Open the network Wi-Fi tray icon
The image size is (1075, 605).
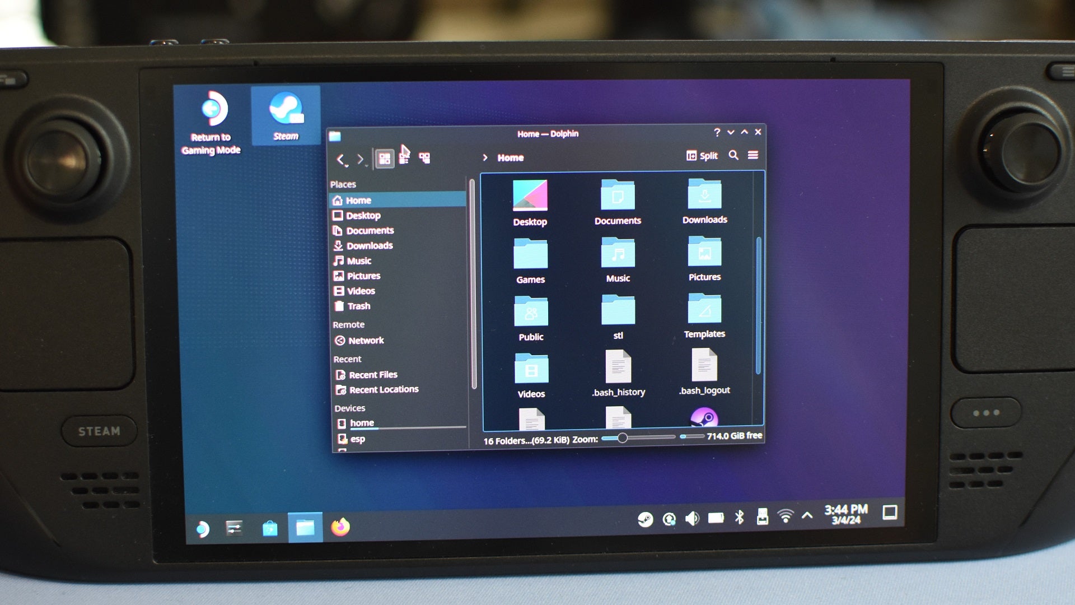coord(786,518)
